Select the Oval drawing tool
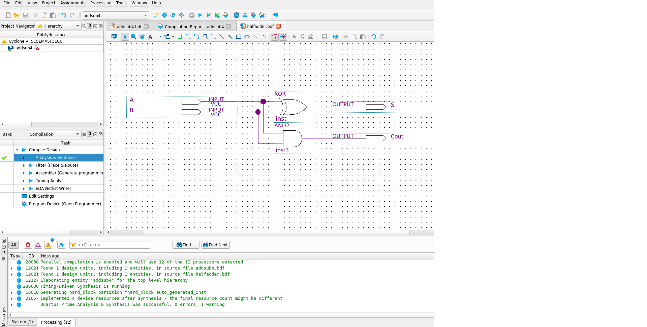Screen dimensions: 647x327 click(247, 37)
